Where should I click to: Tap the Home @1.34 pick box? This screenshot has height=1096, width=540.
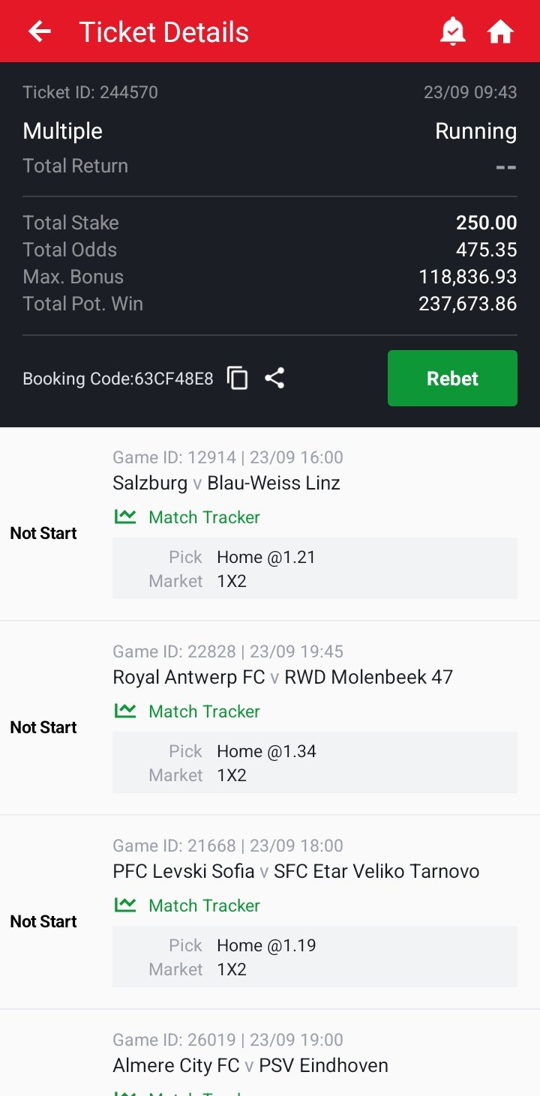click(x=314, y=762)
